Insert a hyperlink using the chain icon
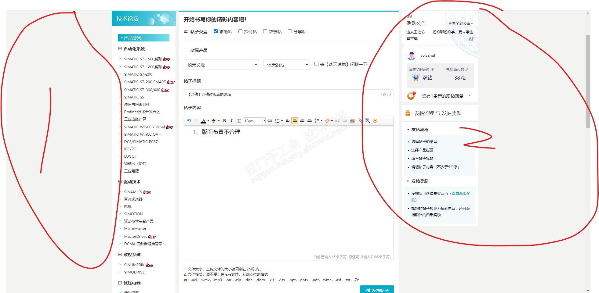 point(270,121)
